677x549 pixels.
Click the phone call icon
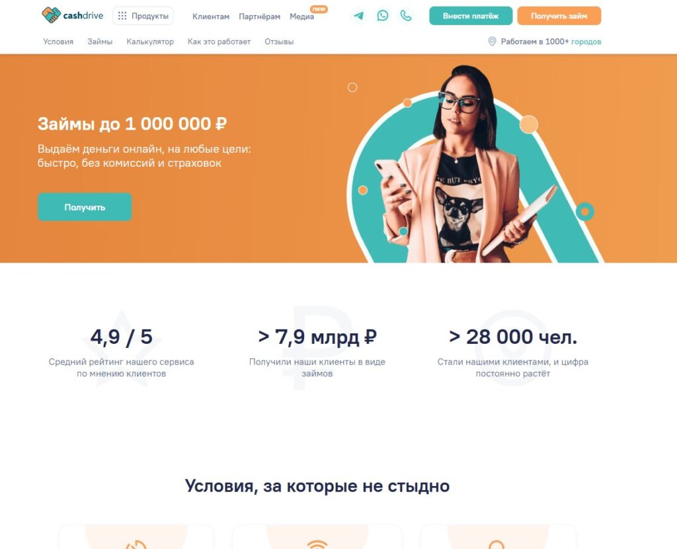[x=406, y=16]
